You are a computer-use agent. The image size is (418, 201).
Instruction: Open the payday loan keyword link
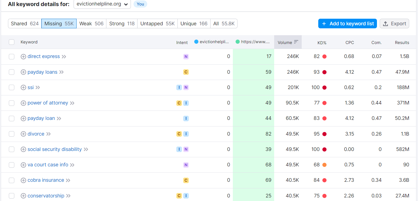(41, 118)
